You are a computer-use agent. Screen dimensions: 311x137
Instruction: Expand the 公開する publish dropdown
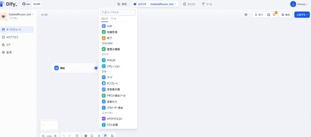pos(307,15)
